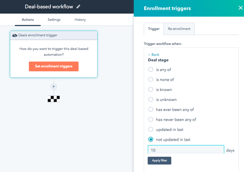
Task: Choose the 'updated in last' option
Action: (151, 129)
